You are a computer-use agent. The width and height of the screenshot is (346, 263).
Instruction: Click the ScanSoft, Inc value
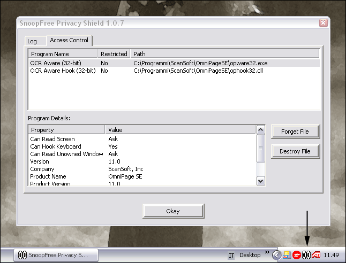click(126, 169)
